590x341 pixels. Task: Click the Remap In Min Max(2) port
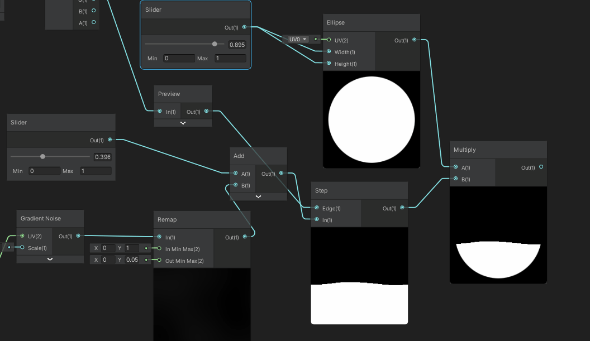pos(160,248)
